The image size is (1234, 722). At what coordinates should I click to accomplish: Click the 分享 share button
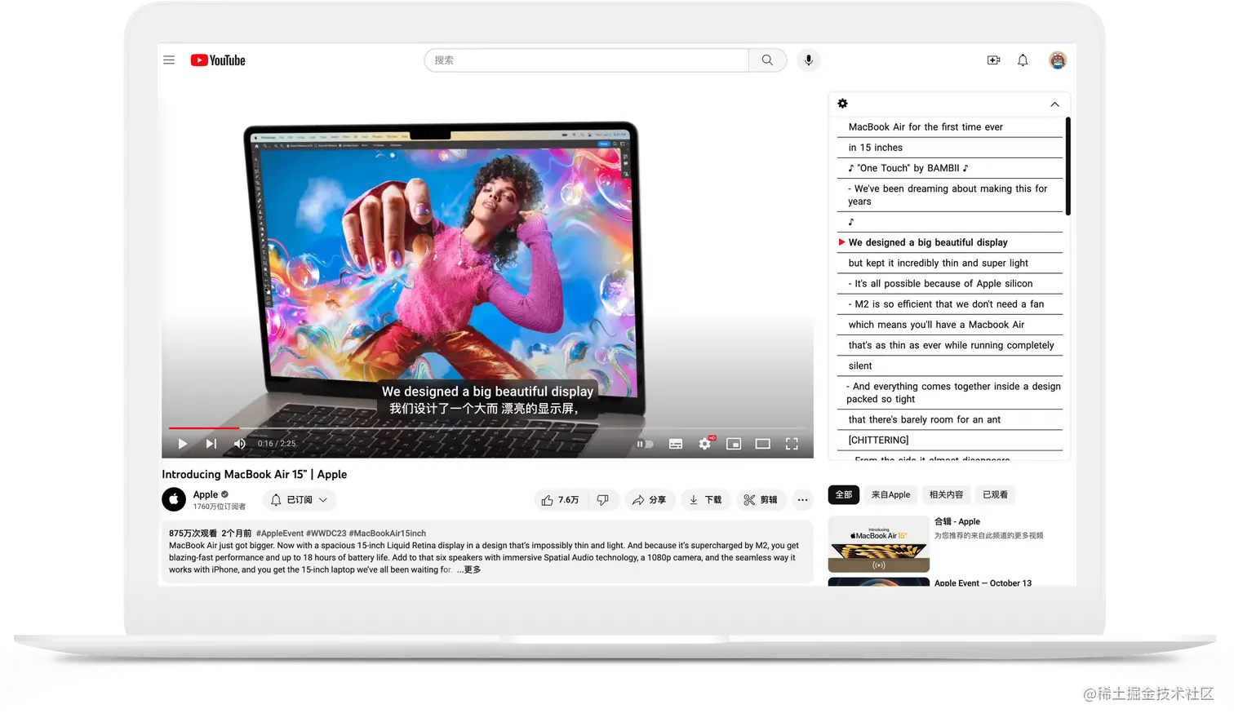coord(650,500)
